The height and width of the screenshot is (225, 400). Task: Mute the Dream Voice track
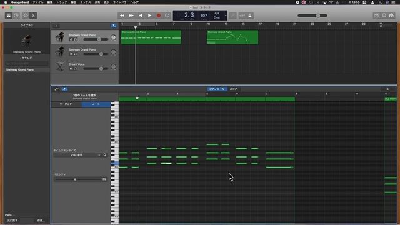coord(71,69)
